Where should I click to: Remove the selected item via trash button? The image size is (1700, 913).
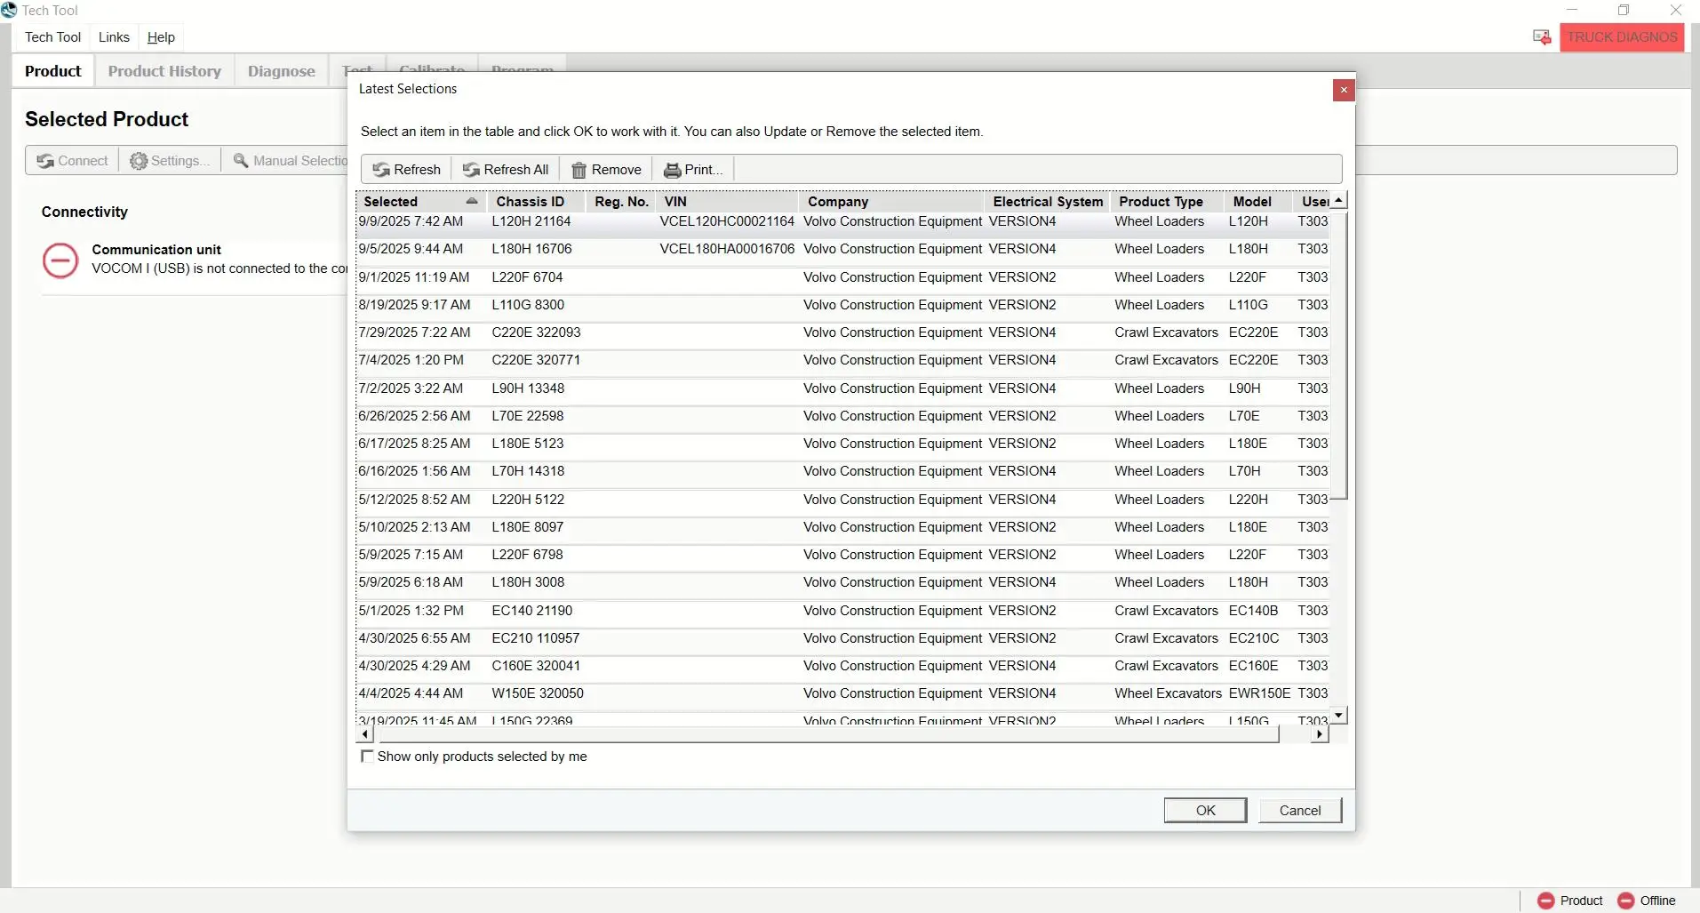(606, 170)
